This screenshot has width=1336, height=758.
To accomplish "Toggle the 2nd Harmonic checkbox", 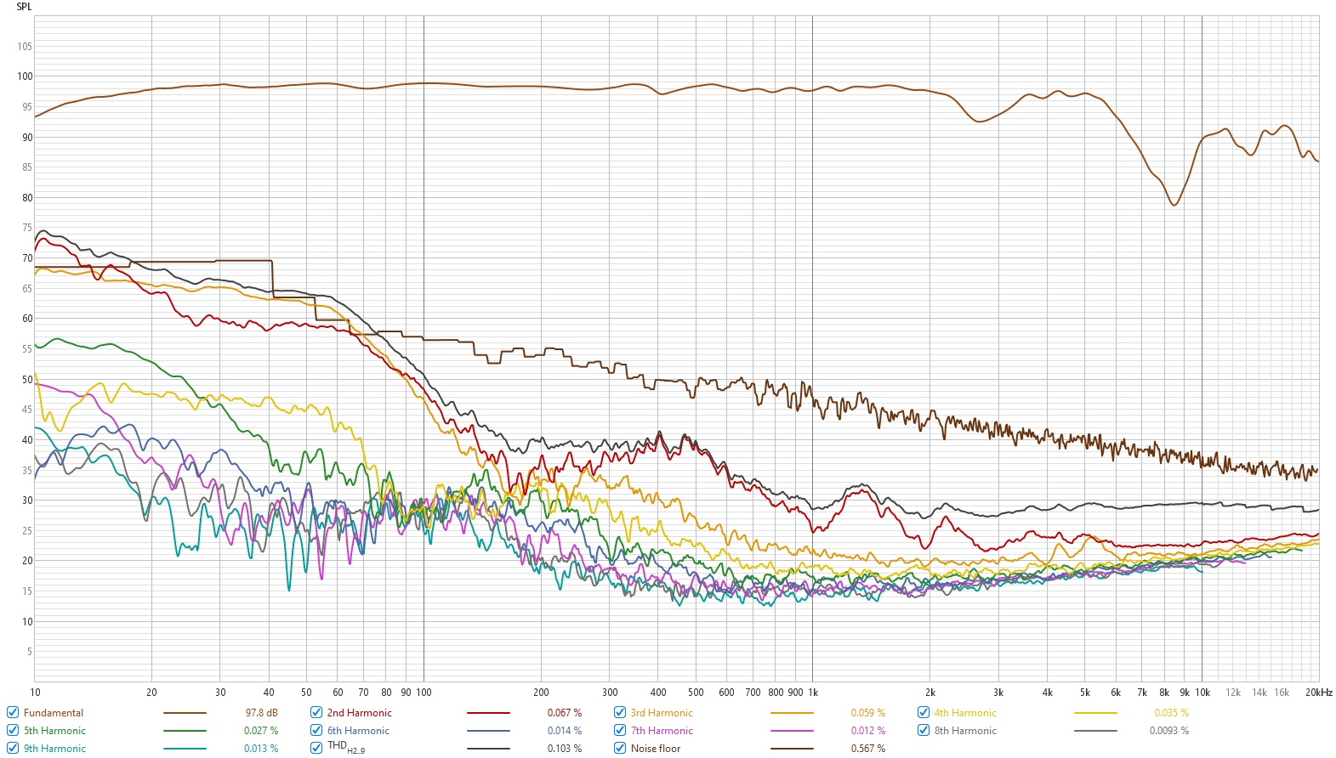I will (x=316, y=712).
